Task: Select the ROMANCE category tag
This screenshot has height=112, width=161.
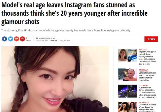Action: [x=143, y=50]
